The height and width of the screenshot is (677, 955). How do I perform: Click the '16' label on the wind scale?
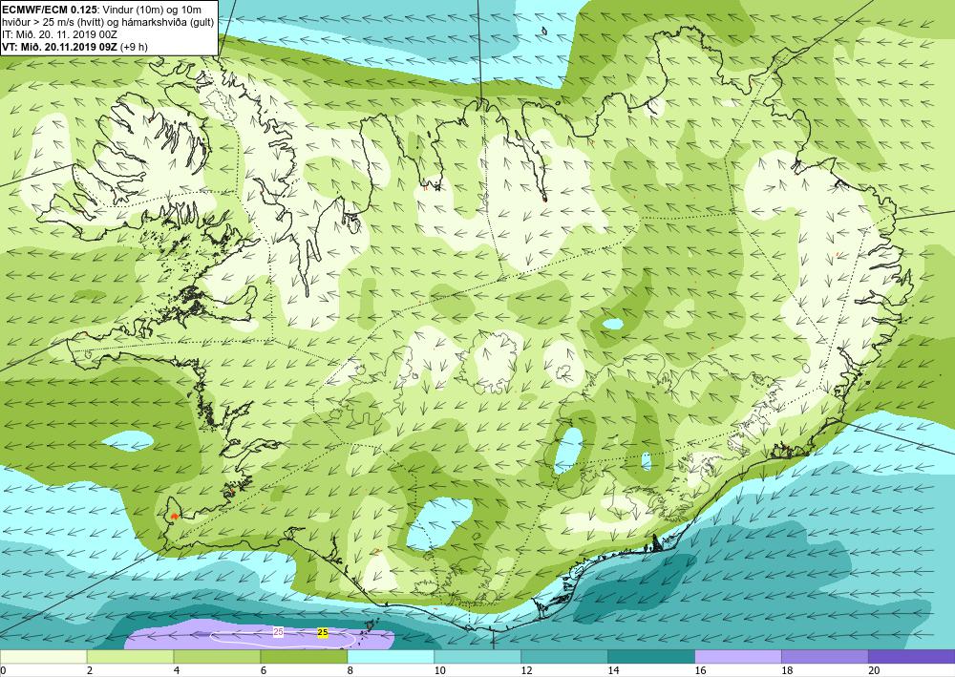click(x=700, y=671)
